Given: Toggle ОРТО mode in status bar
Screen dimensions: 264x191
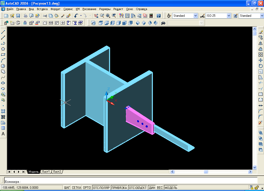Looking at the screenshot, I should 87,188.
